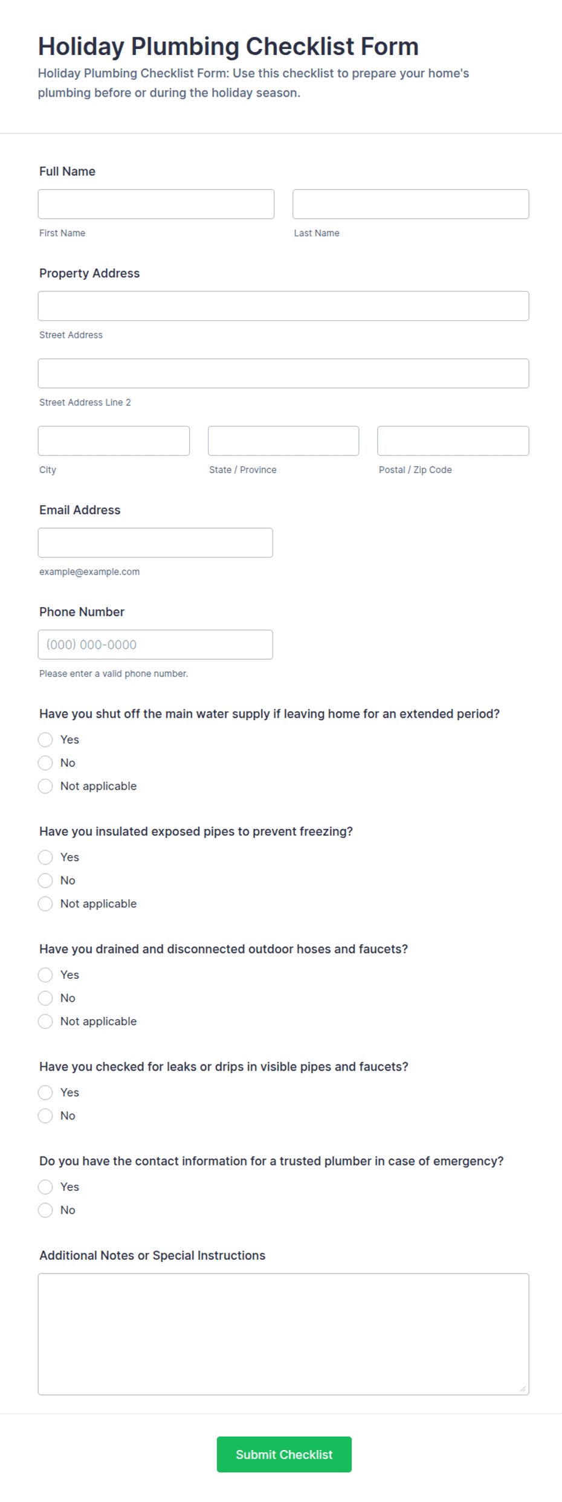Viewport: 562px width, 1502px height.
Task: Select No for checked leaks or drips
Action: tap(45, 1116)
